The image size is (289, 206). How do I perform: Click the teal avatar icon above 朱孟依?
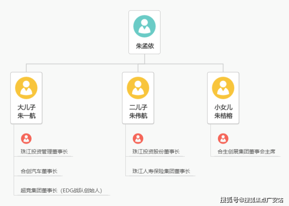(144, 26)
